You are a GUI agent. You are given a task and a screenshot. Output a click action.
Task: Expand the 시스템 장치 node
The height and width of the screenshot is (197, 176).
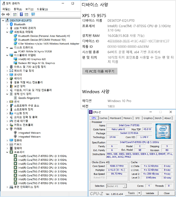(x=7, y=113)
